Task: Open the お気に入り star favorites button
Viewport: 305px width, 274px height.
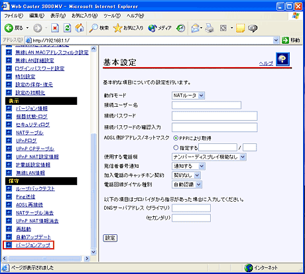Action: [x=128, y=28]
